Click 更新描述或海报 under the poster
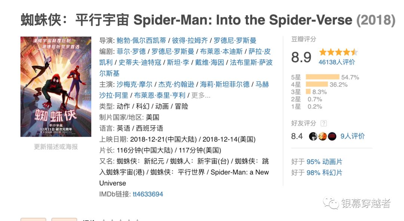 (x=56, y=147)
